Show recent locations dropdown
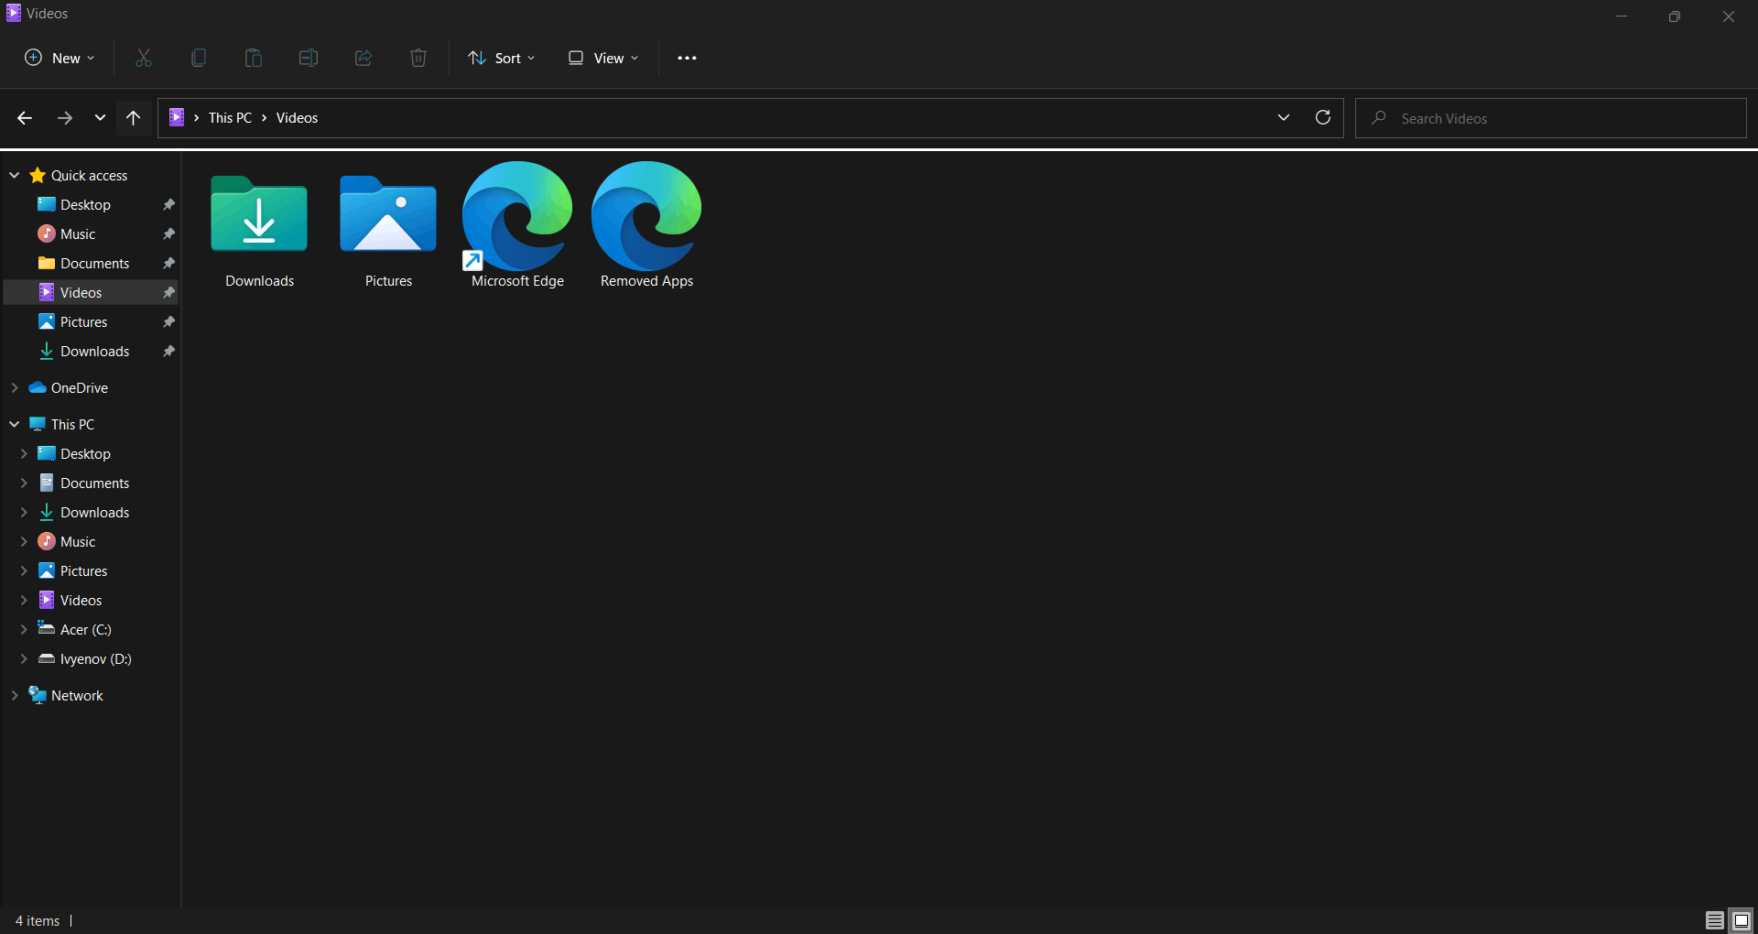 coord(100,118)
